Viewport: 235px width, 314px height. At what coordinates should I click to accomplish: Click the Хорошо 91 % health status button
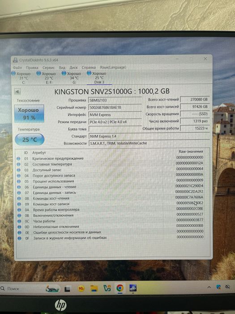tap(29, 113)
